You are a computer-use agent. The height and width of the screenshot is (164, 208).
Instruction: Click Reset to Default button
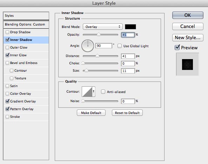pos(127,113)
